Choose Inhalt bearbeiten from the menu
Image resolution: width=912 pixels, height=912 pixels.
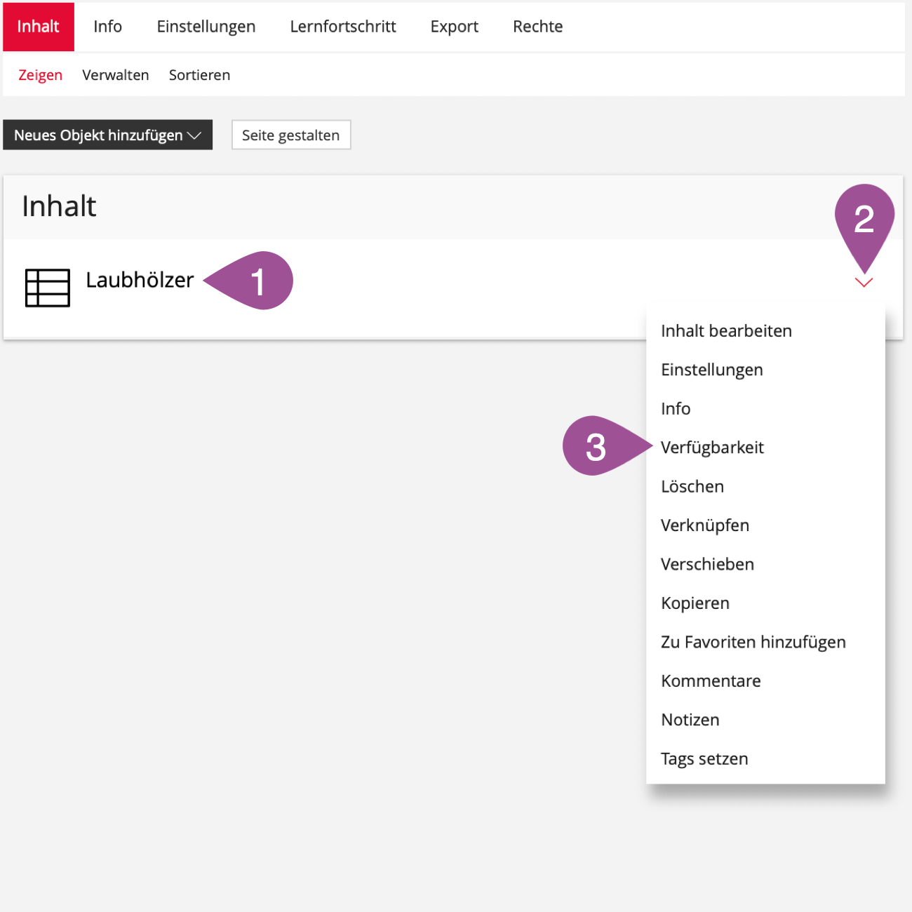tap(726, 331)
